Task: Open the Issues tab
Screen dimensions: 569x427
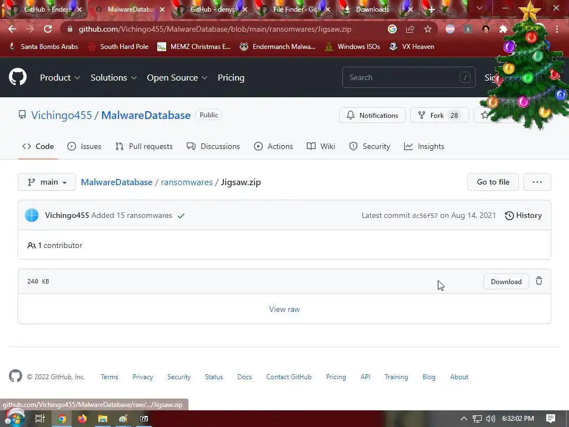Action: point(84,146)
